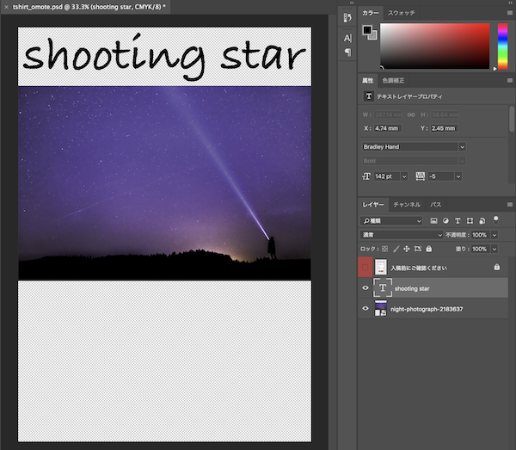Filter layers by smart objects icon
The width and height of the screenshot is (516, 450).
point(482,221)
